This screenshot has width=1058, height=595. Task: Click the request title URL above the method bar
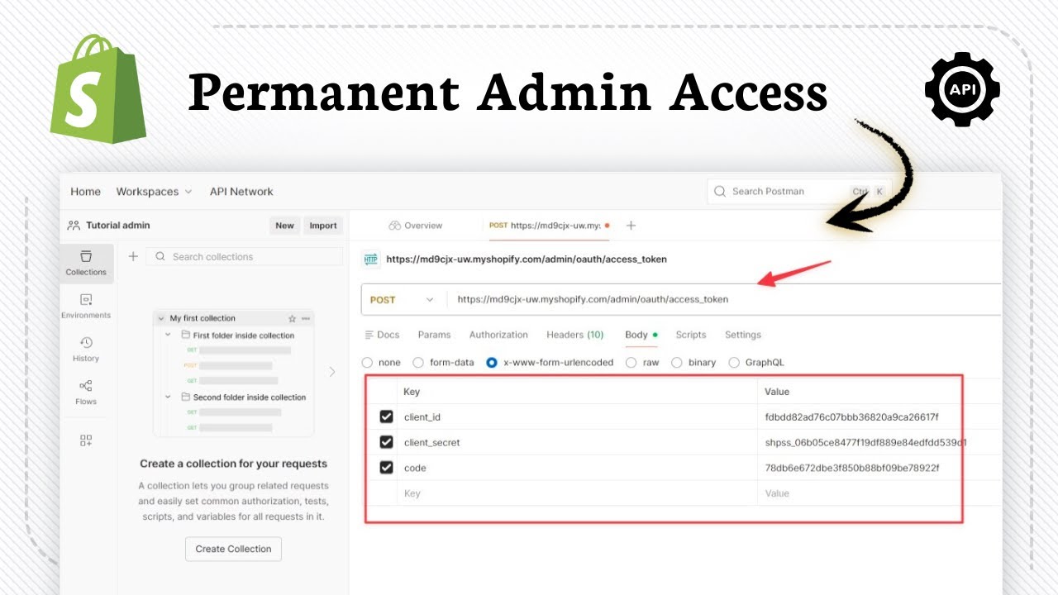527,259
